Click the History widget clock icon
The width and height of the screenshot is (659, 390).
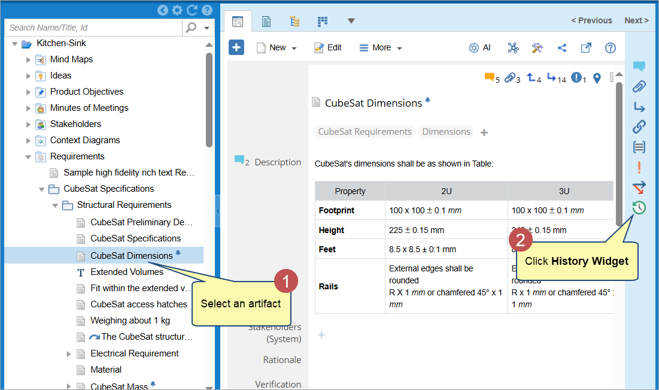pyautogui.click(x=639, y=208)
